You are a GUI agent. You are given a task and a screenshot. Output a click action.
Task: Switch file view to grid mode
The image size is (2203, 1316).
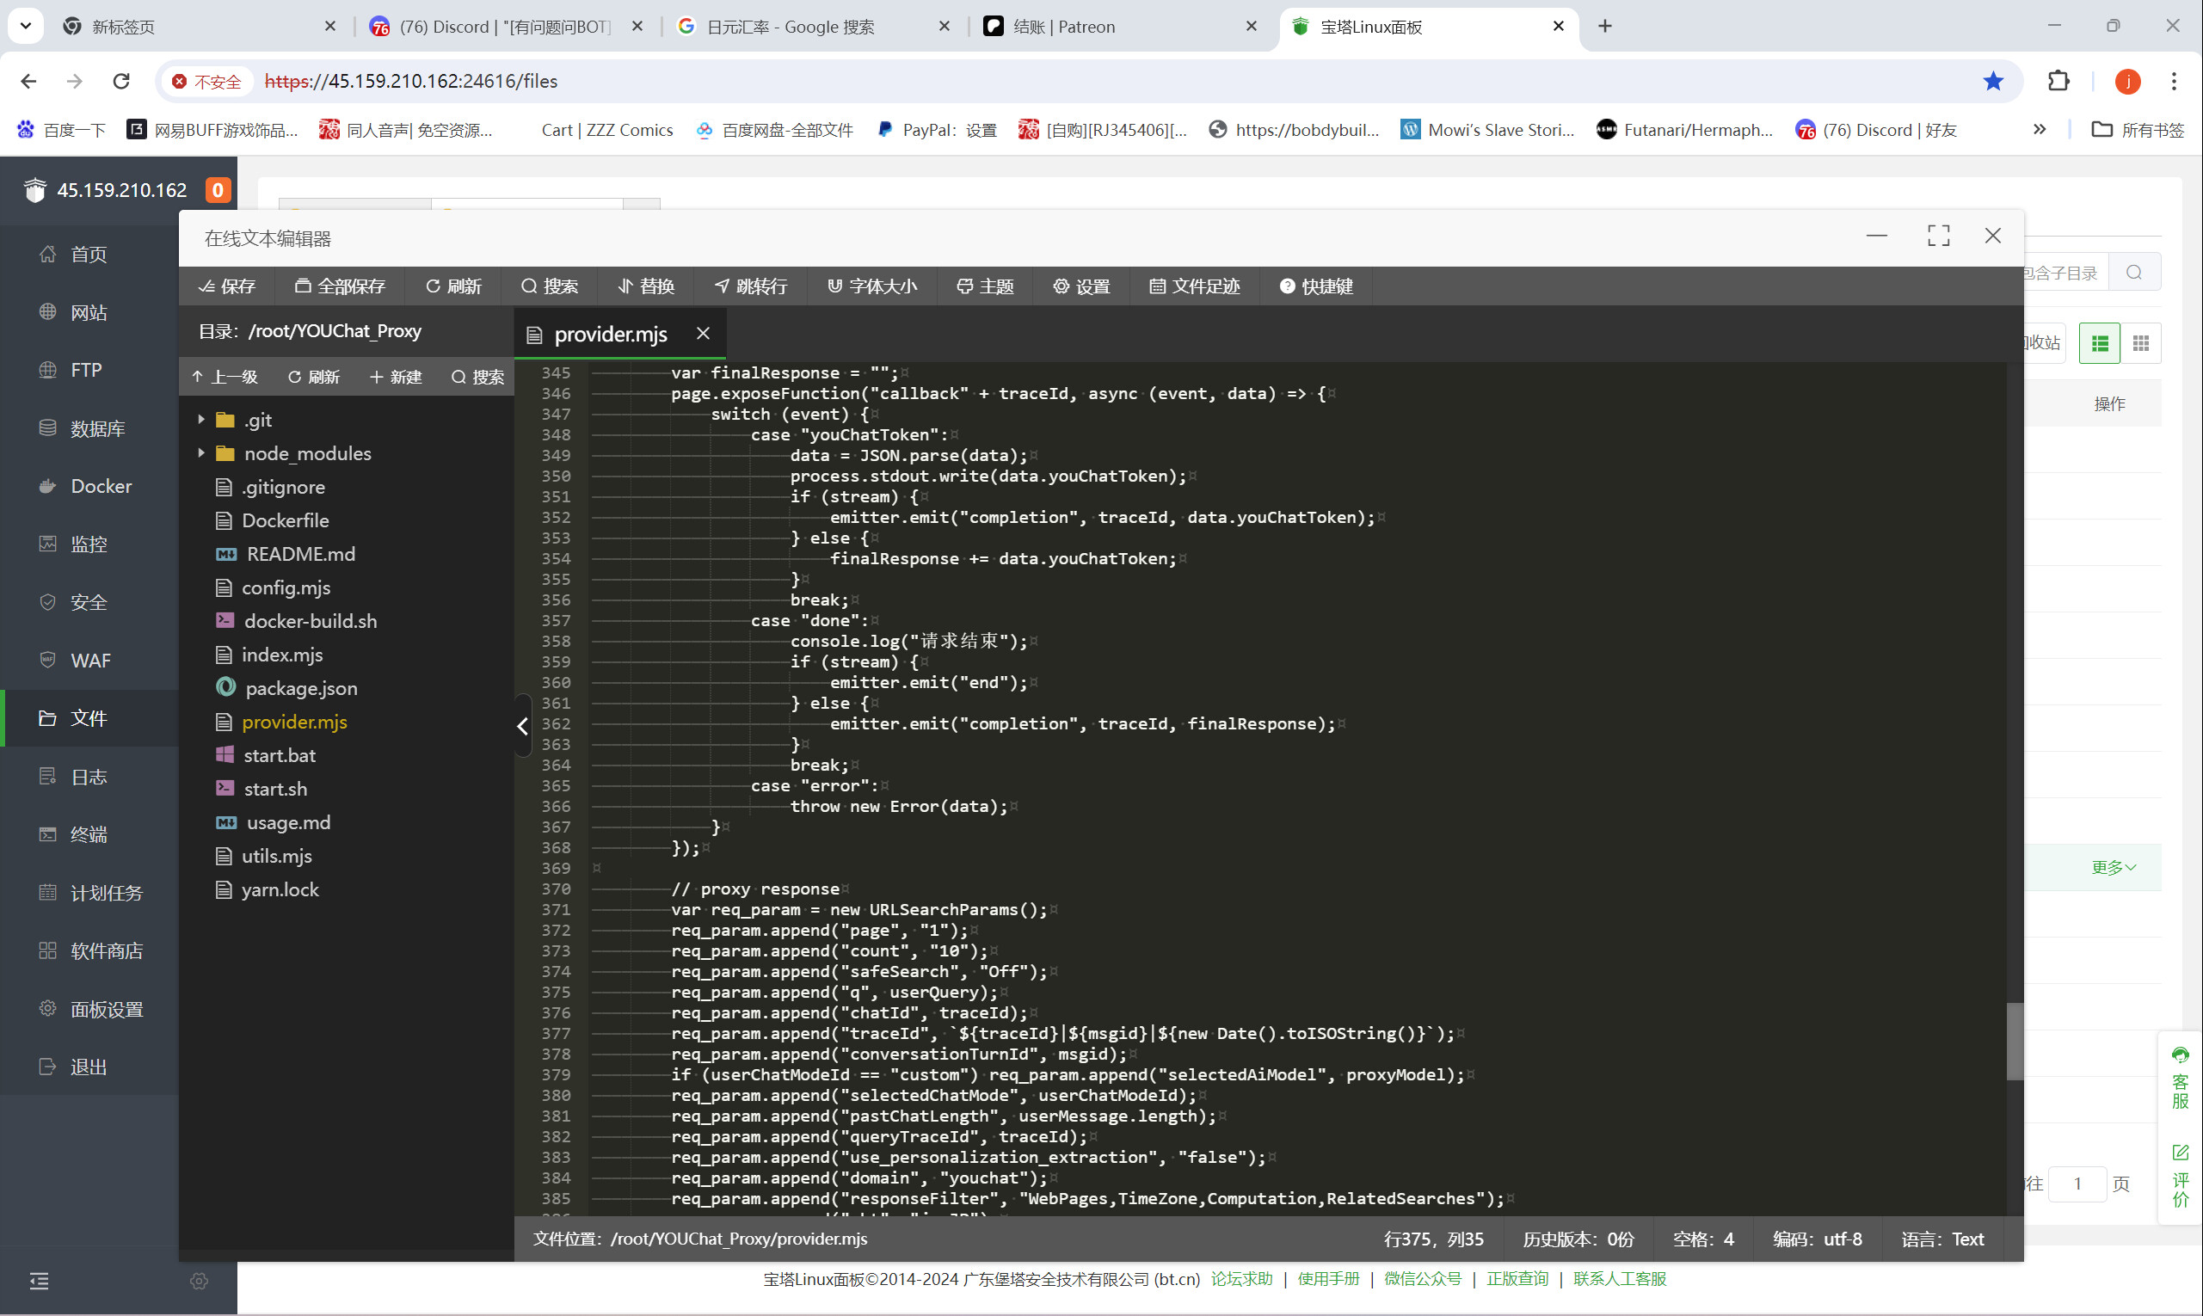[2140, 343]
